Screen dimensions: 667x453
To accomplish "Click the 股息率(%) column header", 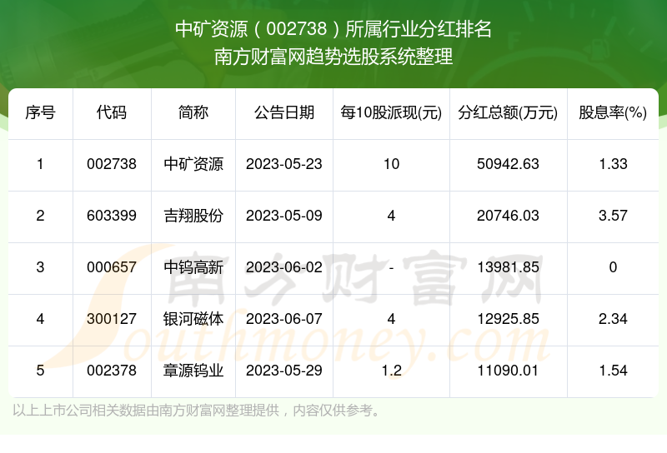I will pyautogui.click(x=613, y=112).
